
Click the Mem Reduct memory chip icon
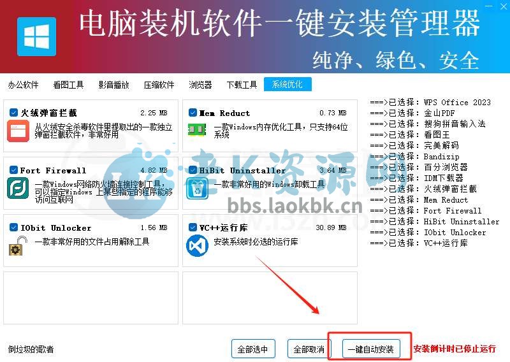coord(197,129)
